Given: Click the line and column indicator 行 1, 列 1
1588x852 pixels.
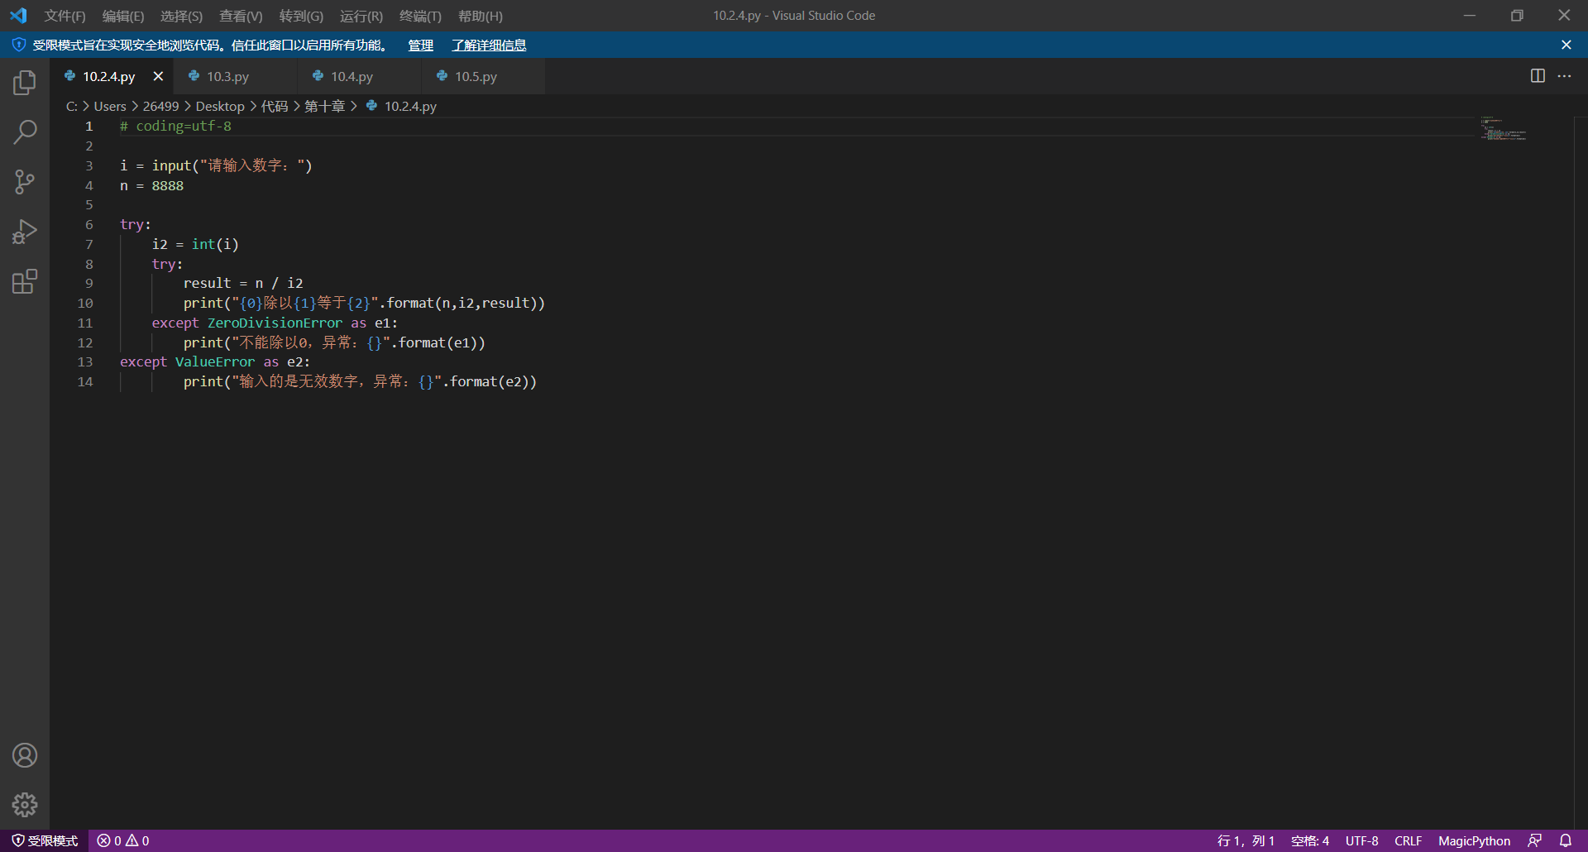Looking at the screenshot, I should [x=1246, y=840].
